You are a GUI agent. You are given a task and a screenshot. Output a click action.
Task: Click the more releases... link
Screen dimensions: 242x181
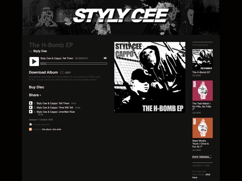coord(202,157)
